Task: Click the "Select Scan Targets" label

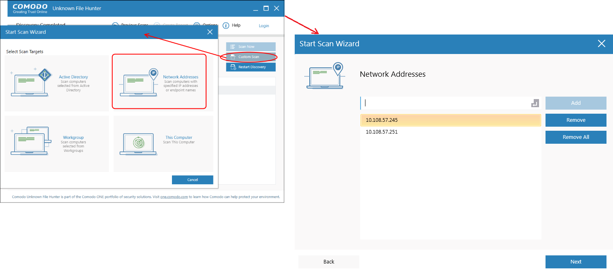Action: point(25,52)
